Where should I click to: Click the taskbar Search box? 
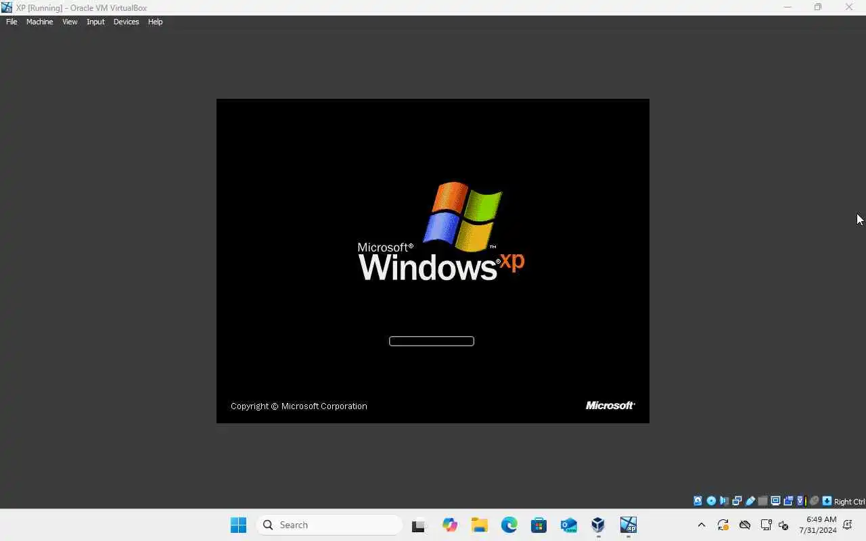329,525
